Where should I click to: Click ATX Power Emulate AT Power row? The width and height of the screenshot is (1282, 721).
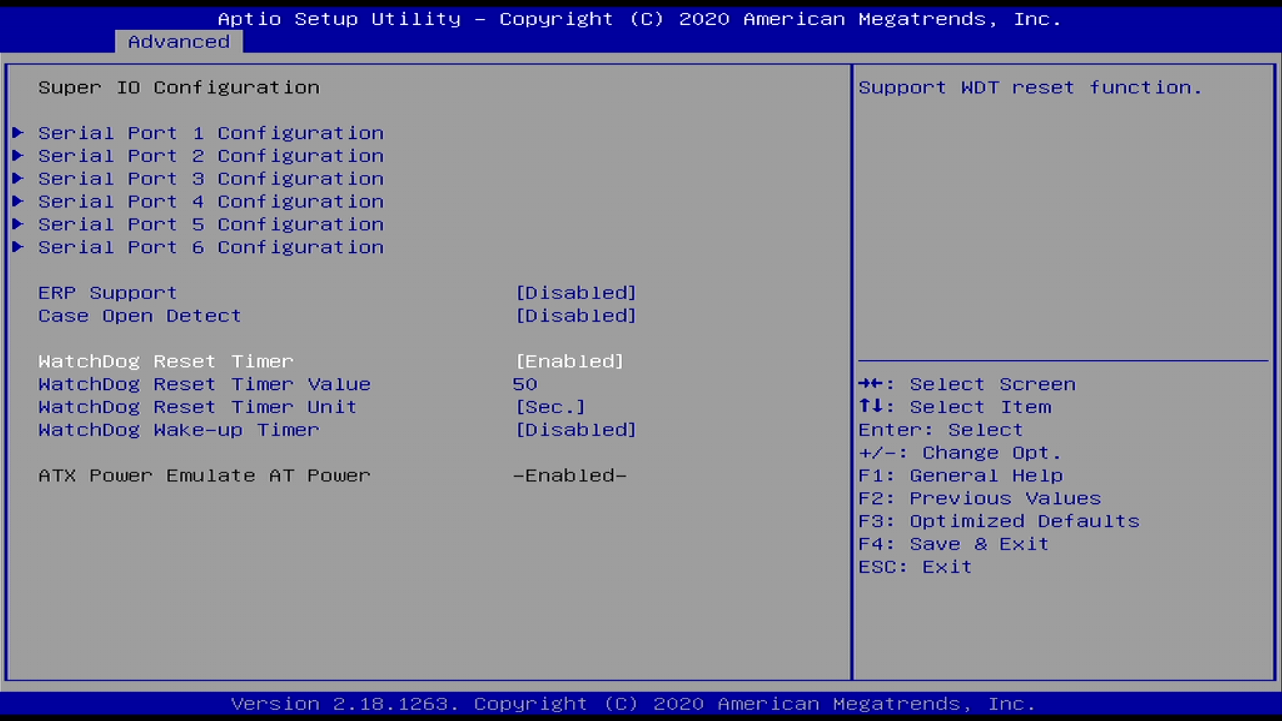(x=204, y=476)
